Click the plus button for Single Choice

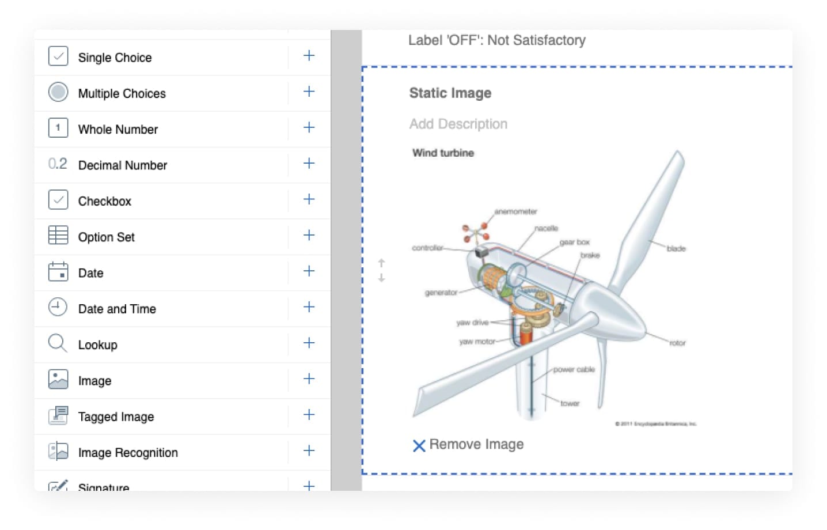pyautogui.click(x=309, y=56)
